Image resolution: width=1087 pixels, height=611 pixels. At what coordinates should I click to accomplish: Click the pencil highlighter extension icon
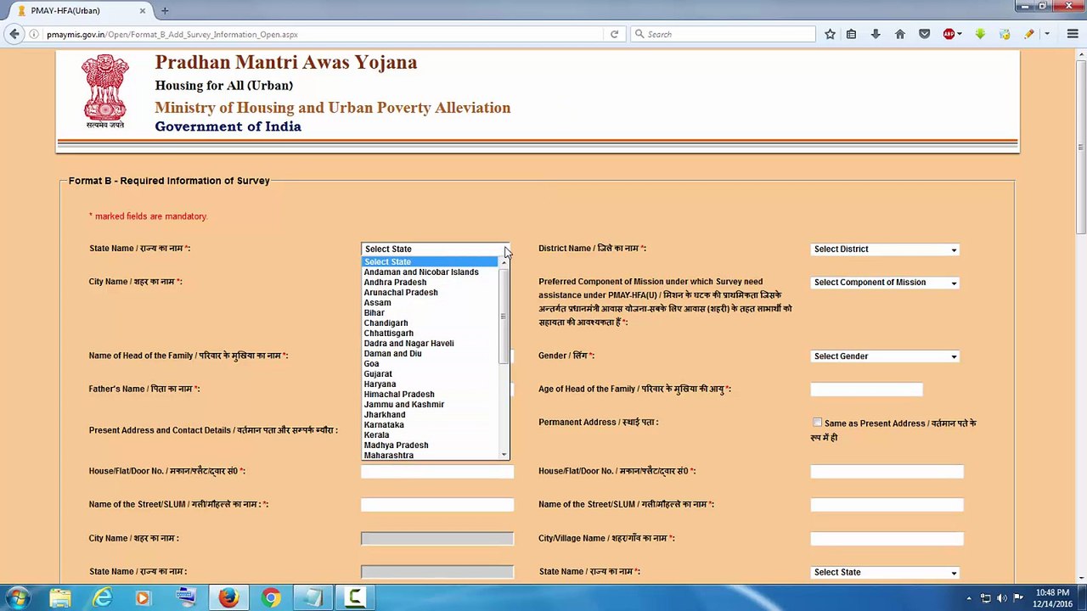click(x=1028, y=34)
